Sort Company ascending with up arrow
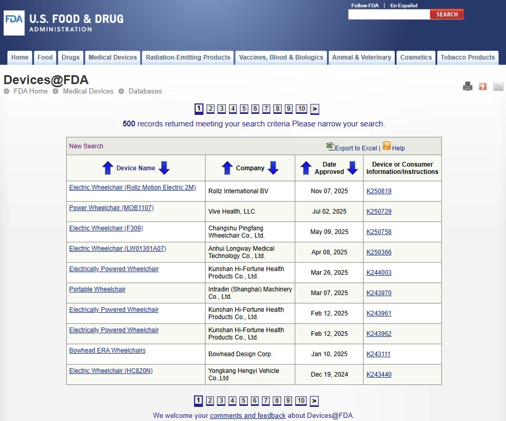This screenshot has height=421, width=506. point(227,168)
